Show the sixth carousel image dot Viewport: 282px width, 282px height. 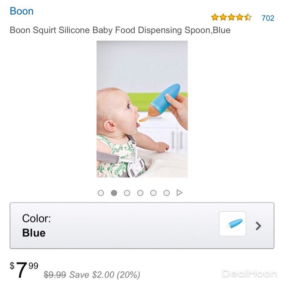pos(166,193)
